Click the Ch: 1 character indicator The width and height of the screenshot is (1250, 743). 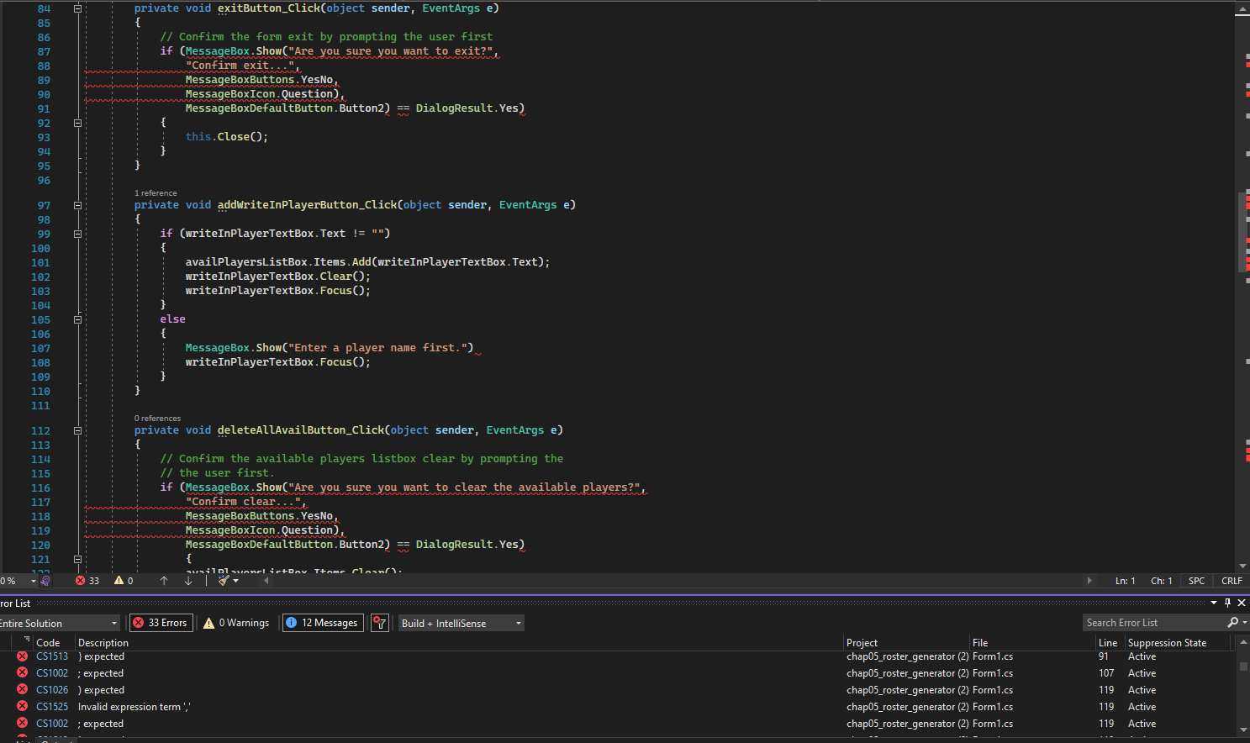pos(1161,581)
